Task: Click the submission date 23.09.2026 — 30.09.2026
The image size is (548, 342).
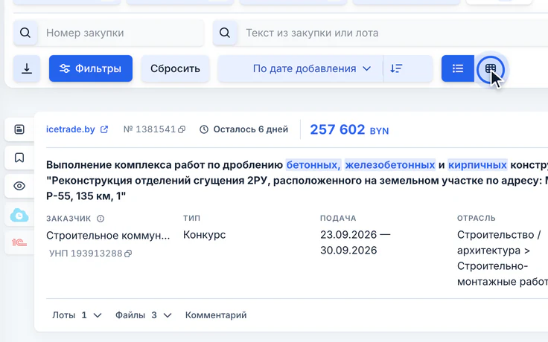Action: [355, 242]
